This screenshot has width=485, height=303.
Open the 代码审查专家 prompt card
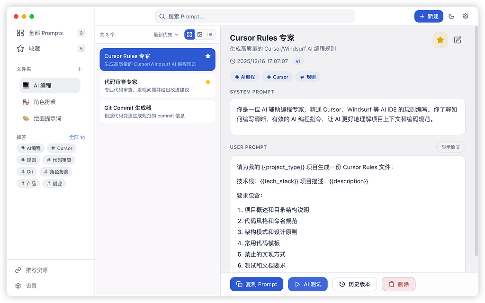click(x=157, y=86)
